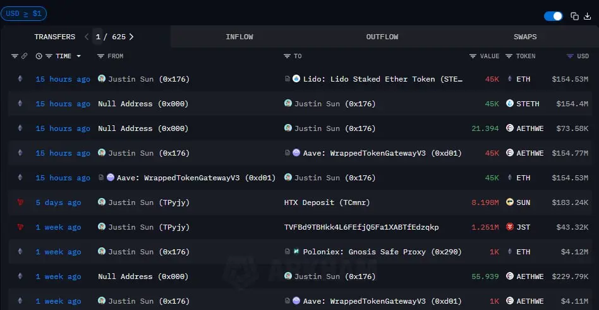The image size is (599, 310).
Task: Open Aave: WrappedTokenGatewayV3 recipient in the $154.77M row
Action: tap(382, 153)
